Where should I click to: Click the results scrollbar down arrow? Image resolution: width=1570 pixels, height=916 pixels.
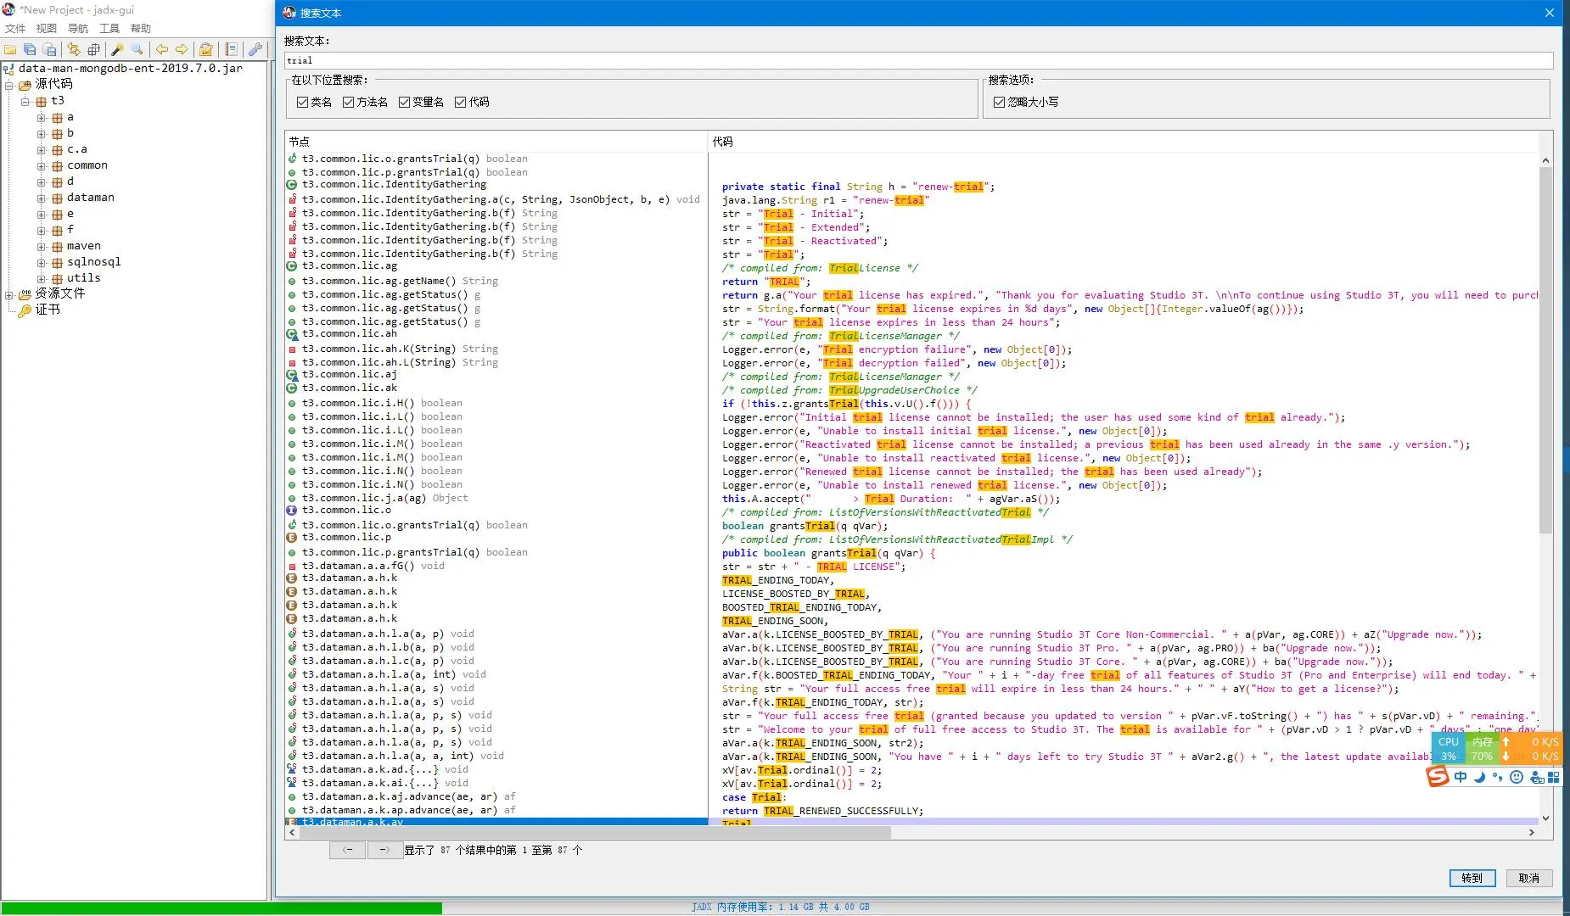[1545, 818]
